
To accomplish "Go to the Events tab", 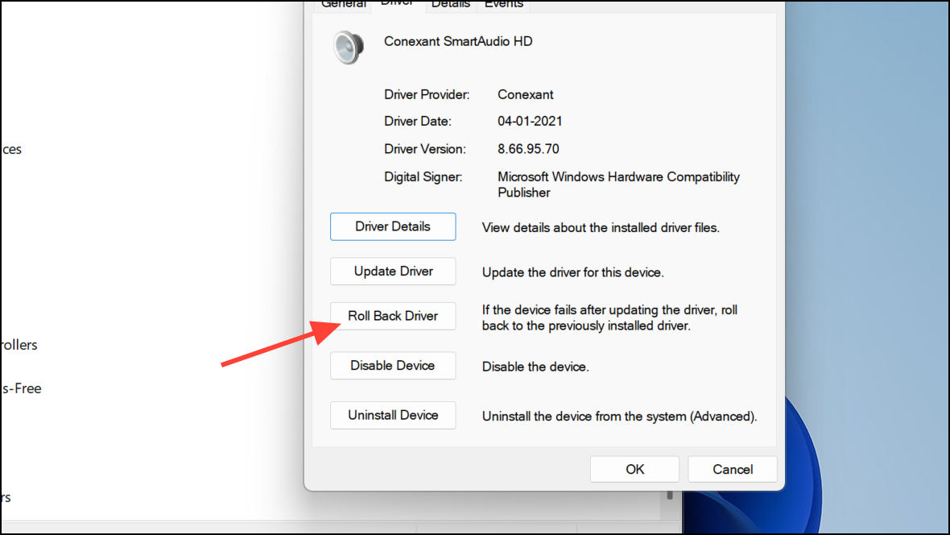I will coord(503,4).
